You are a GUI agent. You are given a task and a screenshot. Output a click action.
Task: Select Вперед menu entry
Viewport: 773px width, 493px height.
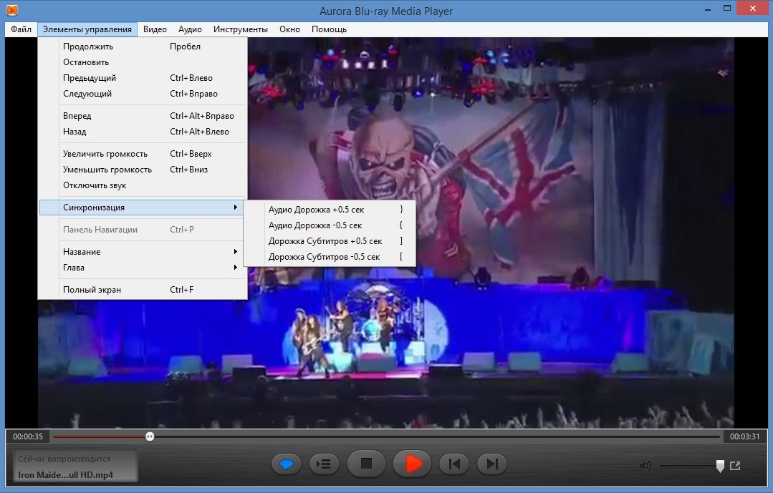pos(143,116)
